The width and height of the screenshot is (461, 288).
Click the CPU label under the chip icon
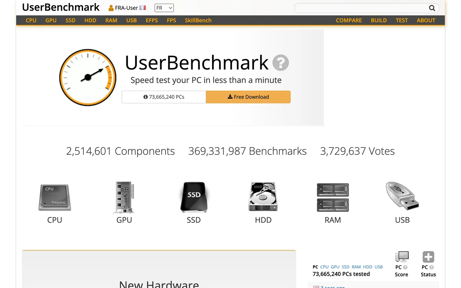pos(55,220)
